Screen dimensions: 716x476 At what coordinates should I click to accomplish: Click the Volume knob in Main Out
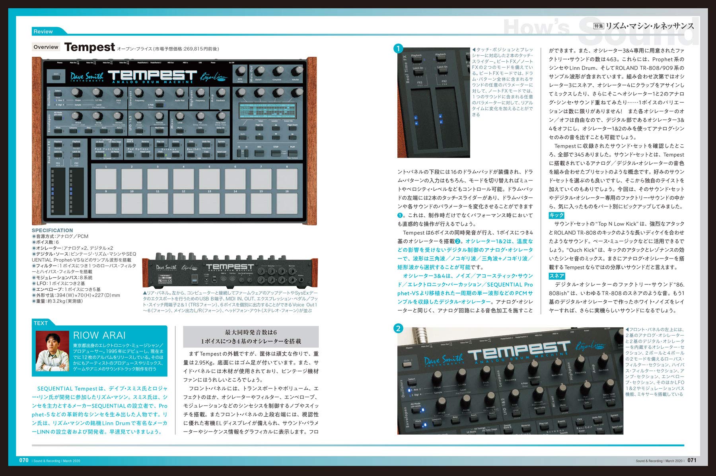[295, 72]
